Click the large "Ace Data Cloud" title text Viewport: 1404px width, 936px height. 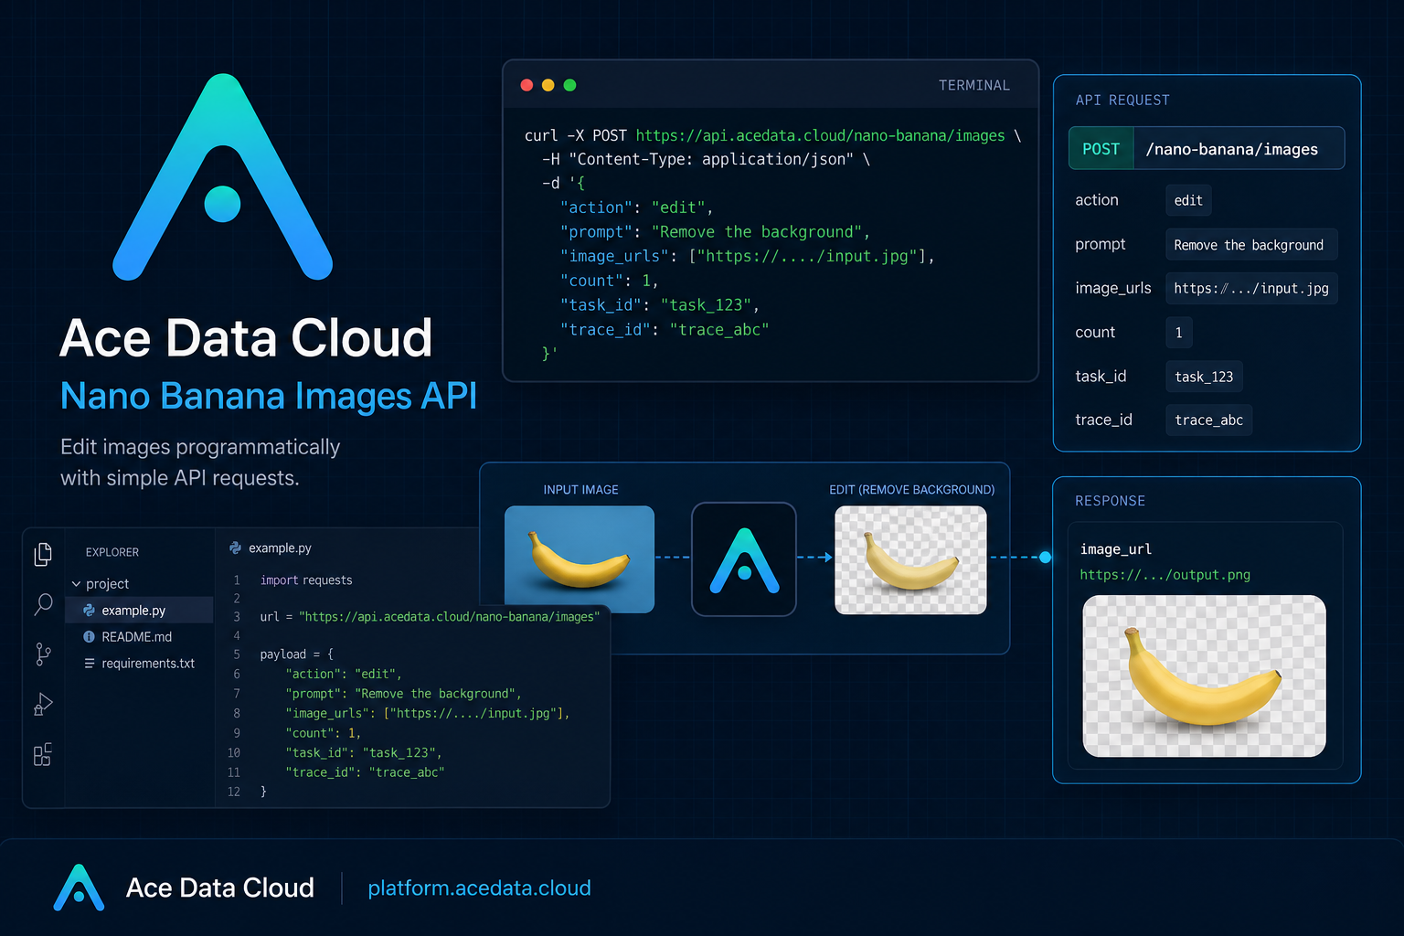click(246, 337)
